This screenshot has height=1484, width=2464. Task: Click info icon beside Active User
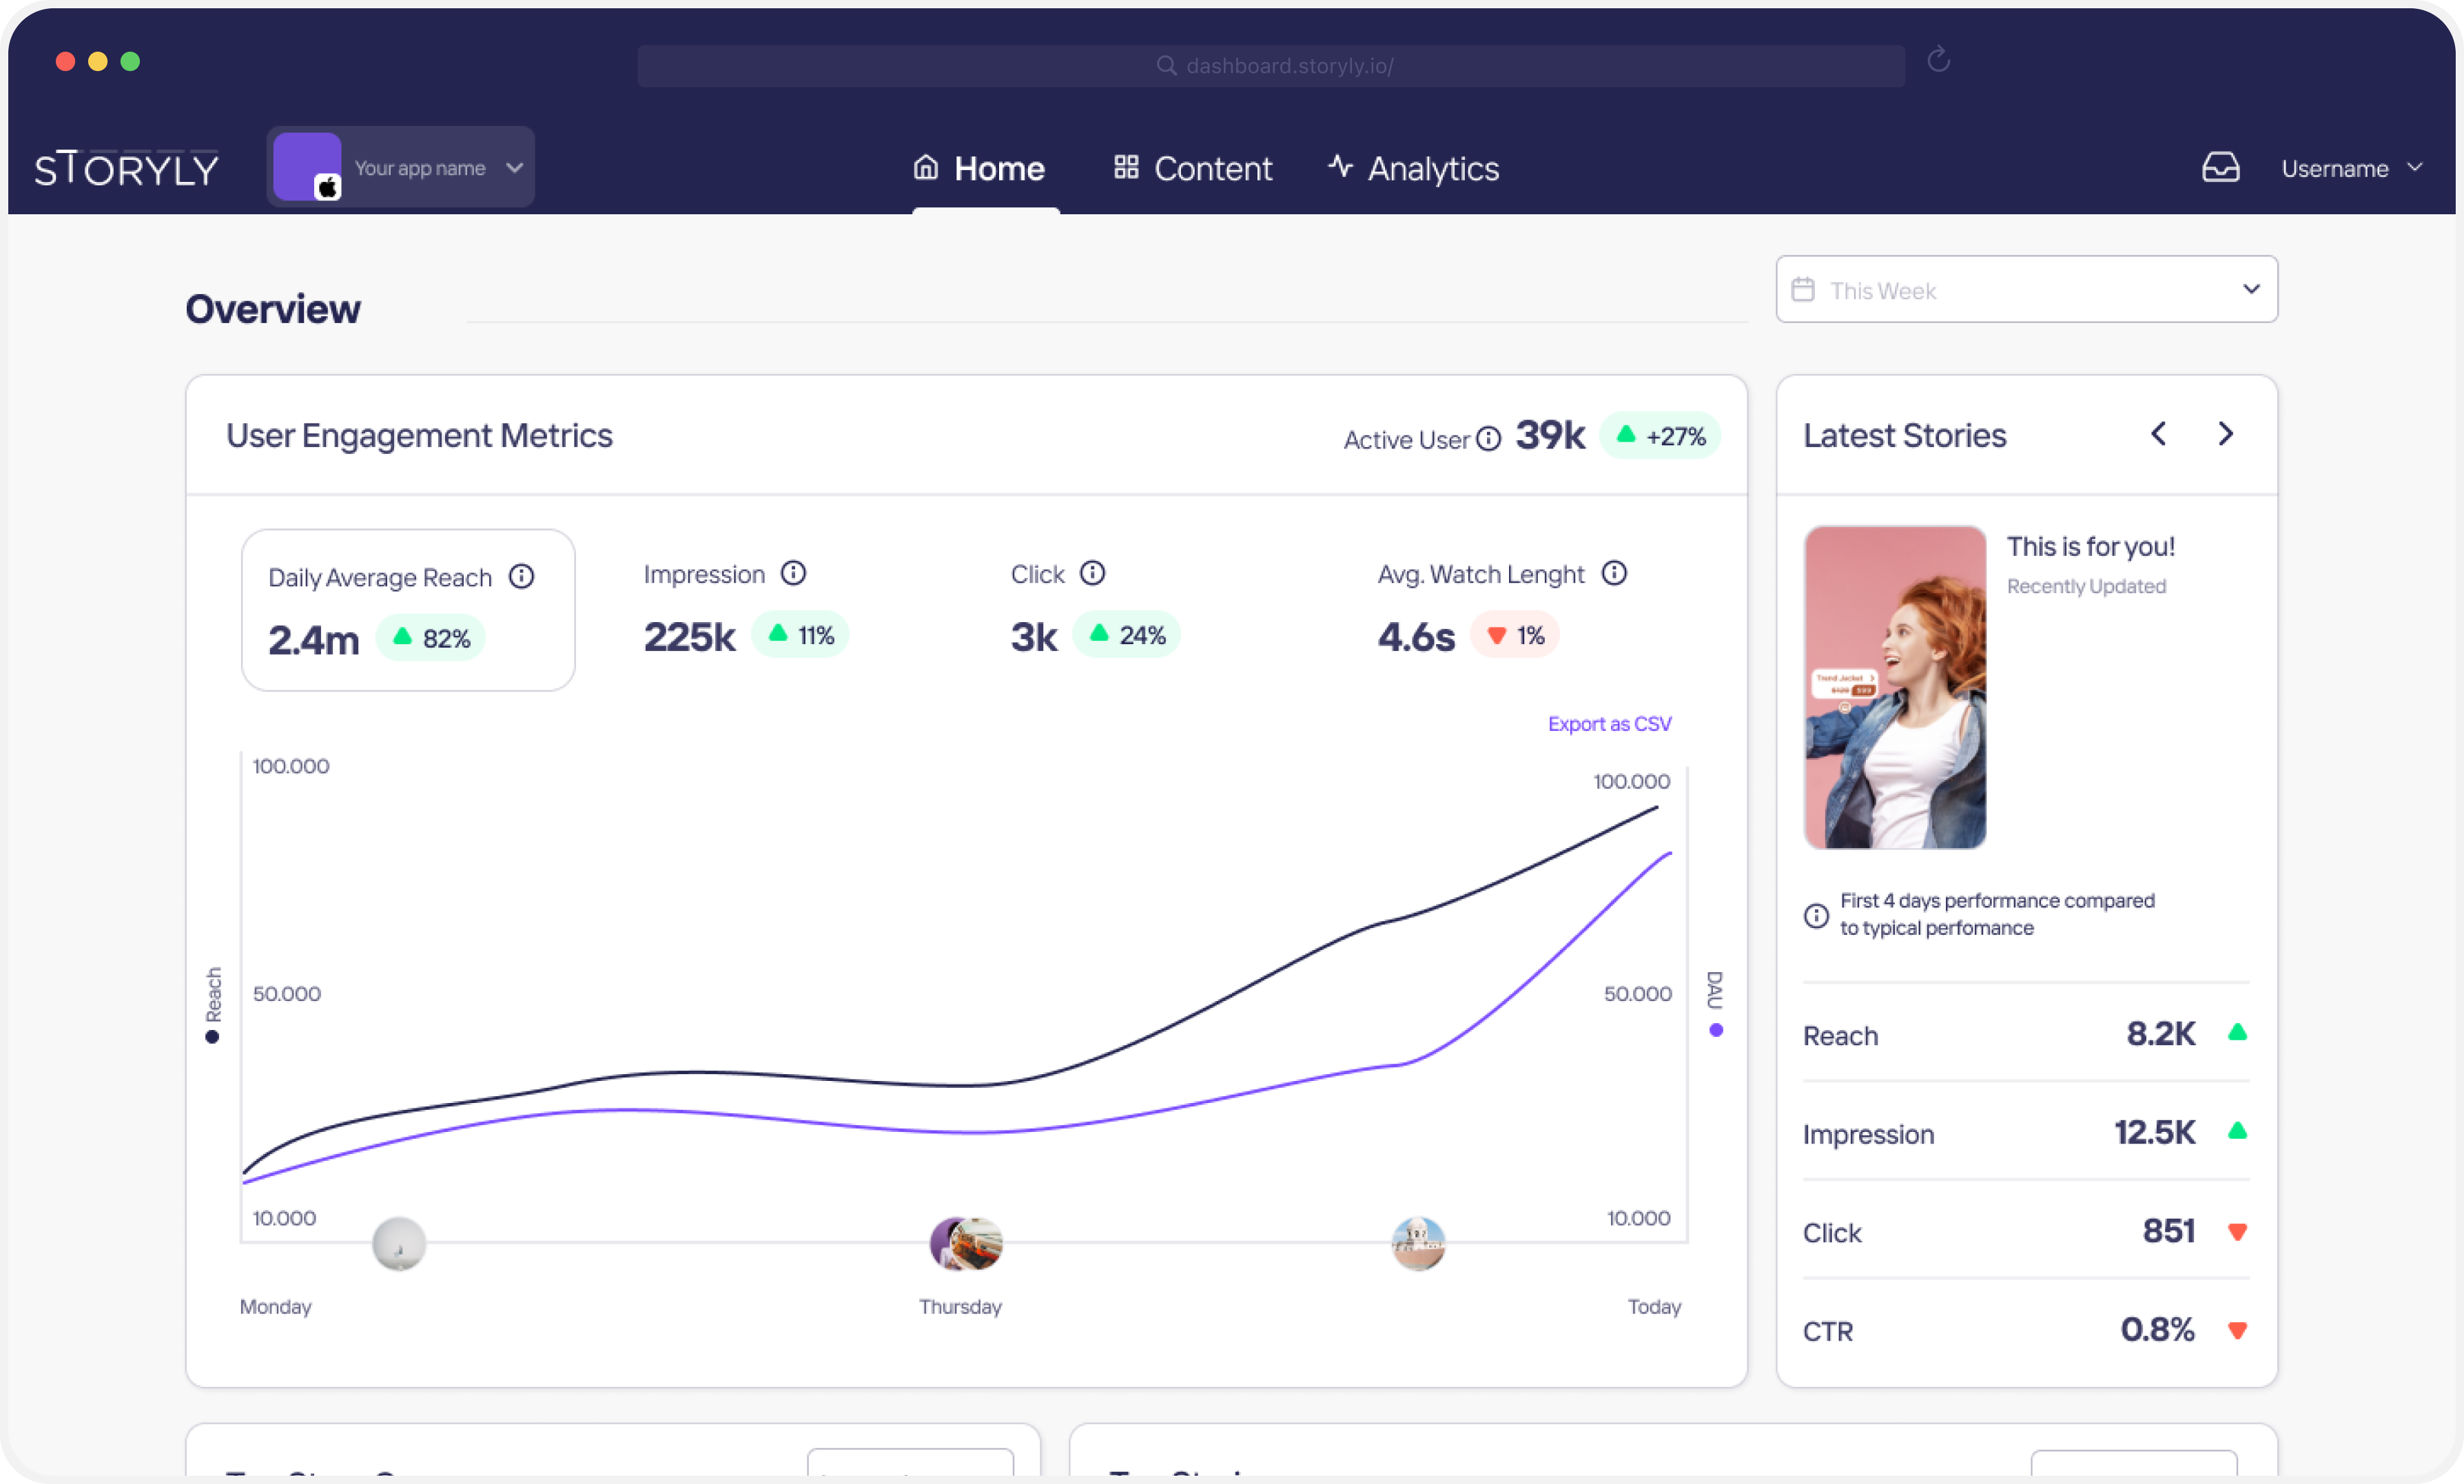1489,439
